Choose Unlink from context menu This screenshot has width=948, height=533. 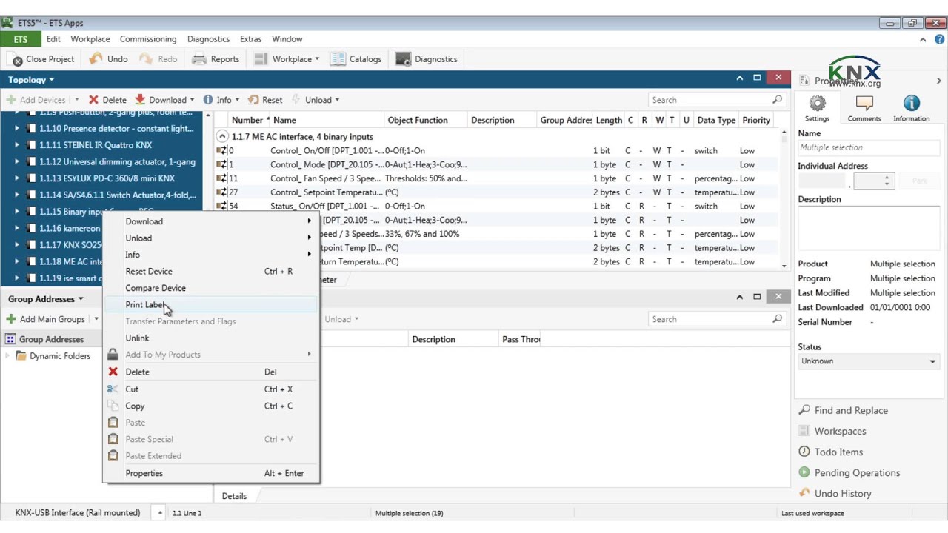tap(211, 338)
